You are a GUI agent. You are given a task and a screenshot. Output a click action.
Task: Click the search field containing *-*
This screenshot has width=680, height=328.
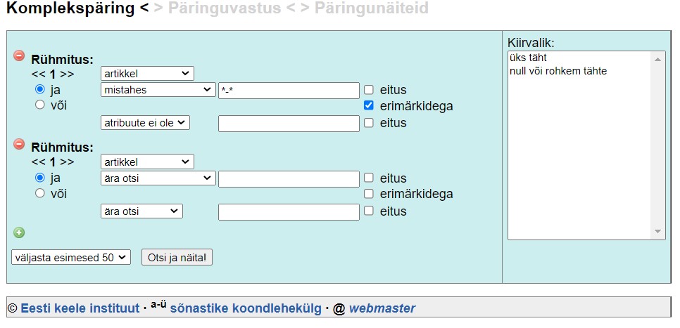[x=289, y=91]
